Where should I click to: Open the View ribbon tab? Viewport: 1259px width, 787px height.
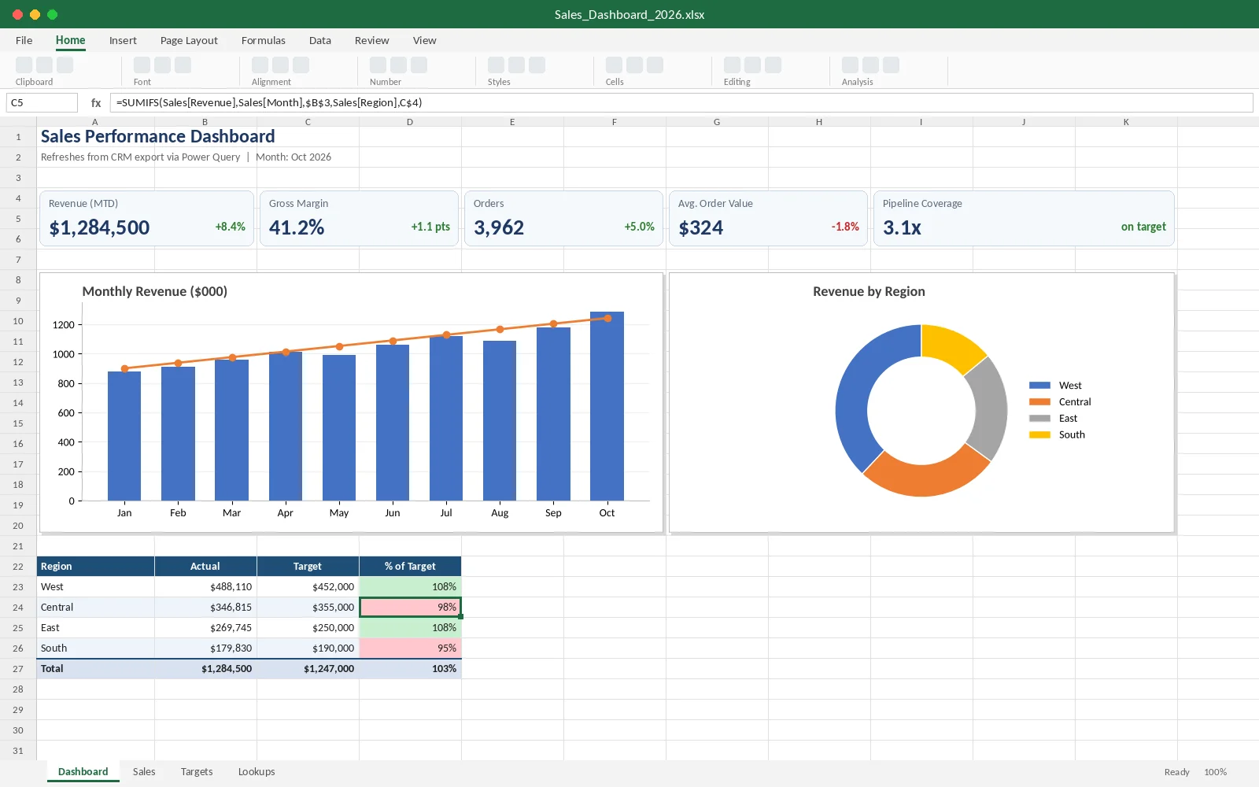tap(425, 40)
